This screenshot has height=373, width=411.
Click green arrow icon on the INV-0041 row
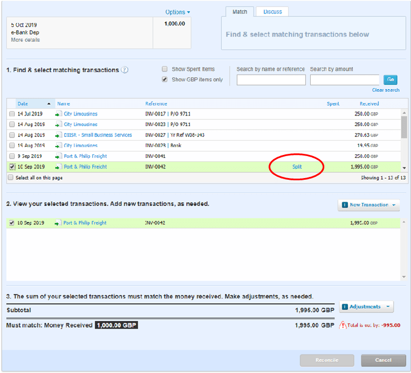(58, 156)
